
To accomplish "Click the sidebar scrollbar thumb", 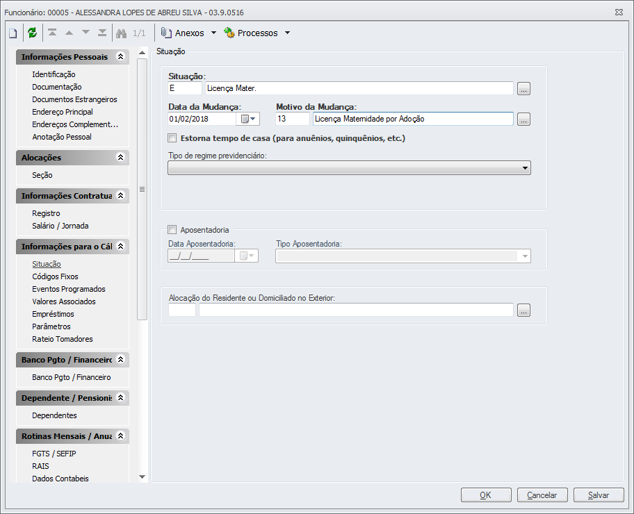I will (142, 189).
